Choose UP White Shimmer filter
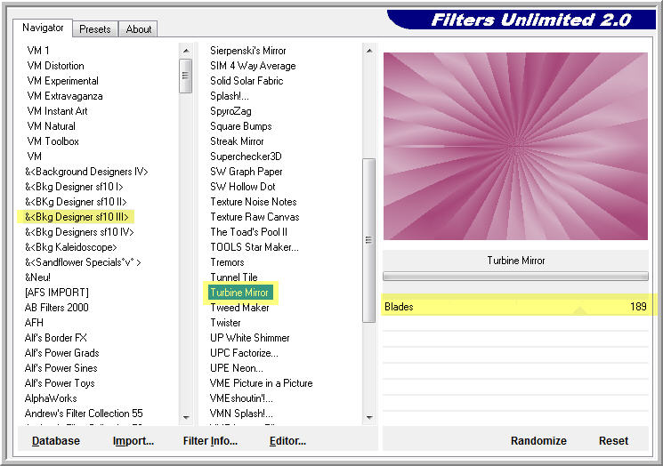The height and width of the screenshot is (466, 663). [x=249, y=338]
